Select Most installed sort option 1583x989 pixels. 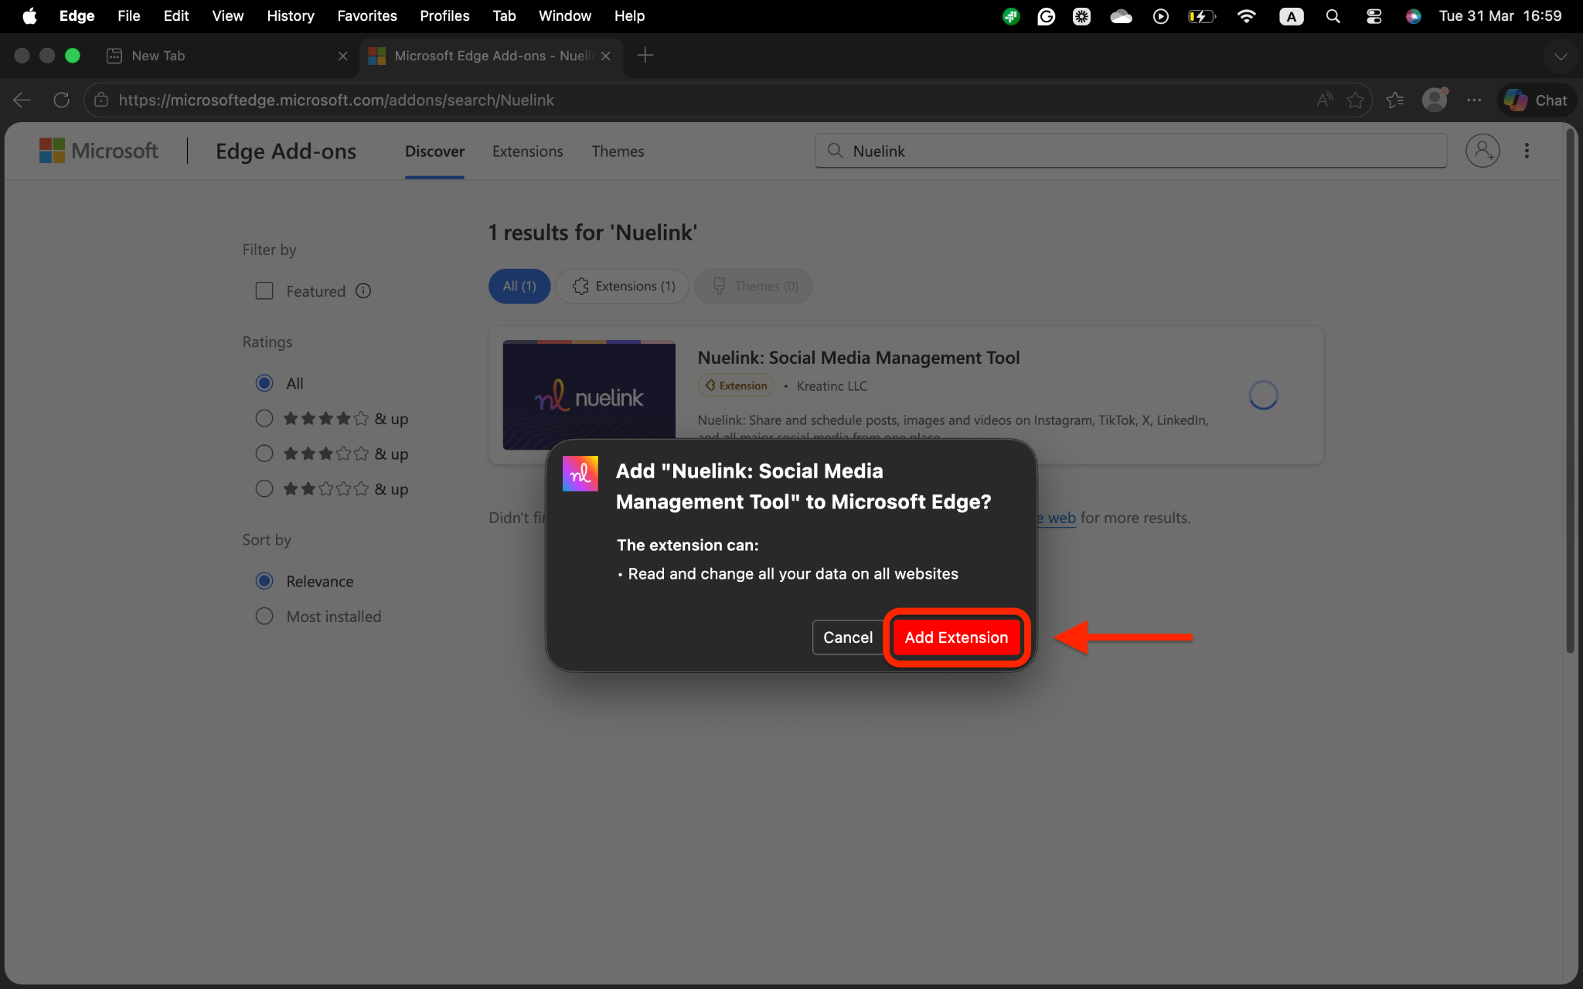264,616
